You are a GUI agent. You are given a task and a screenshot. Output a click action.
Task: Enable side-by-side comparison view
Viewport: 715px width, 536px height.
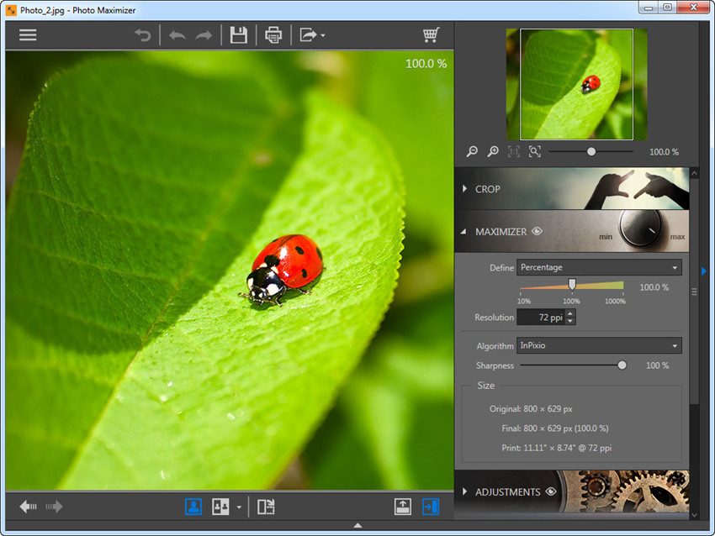(221, 507)
